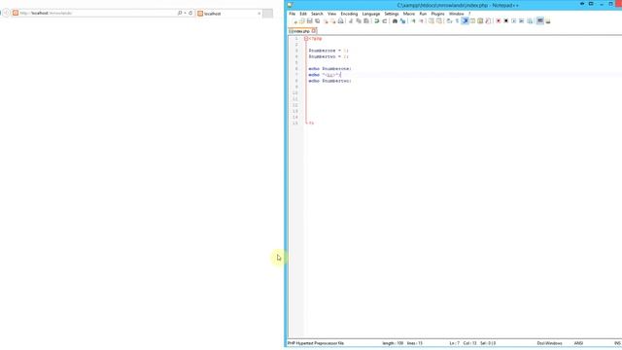
Task: Open the address bar dropdown arrow
Action: (x=185, y=13)
